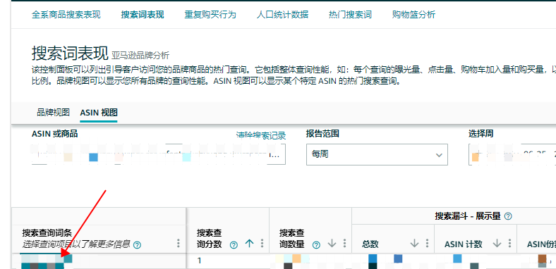
Task: Open help icon for 搜索查询数量
Action: point(316,244)
